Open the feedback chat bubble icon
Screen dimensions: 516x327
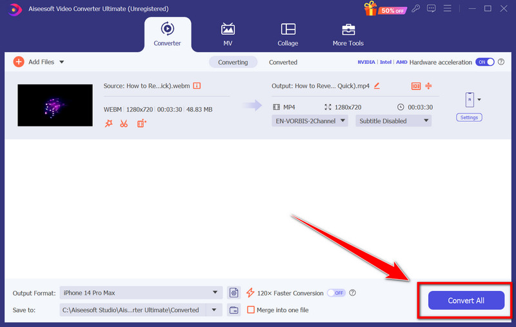(432, 8)
